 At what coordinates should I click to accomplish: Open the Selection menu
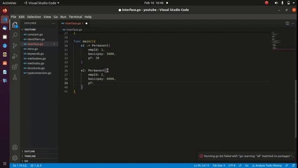(x=34, y=17)
